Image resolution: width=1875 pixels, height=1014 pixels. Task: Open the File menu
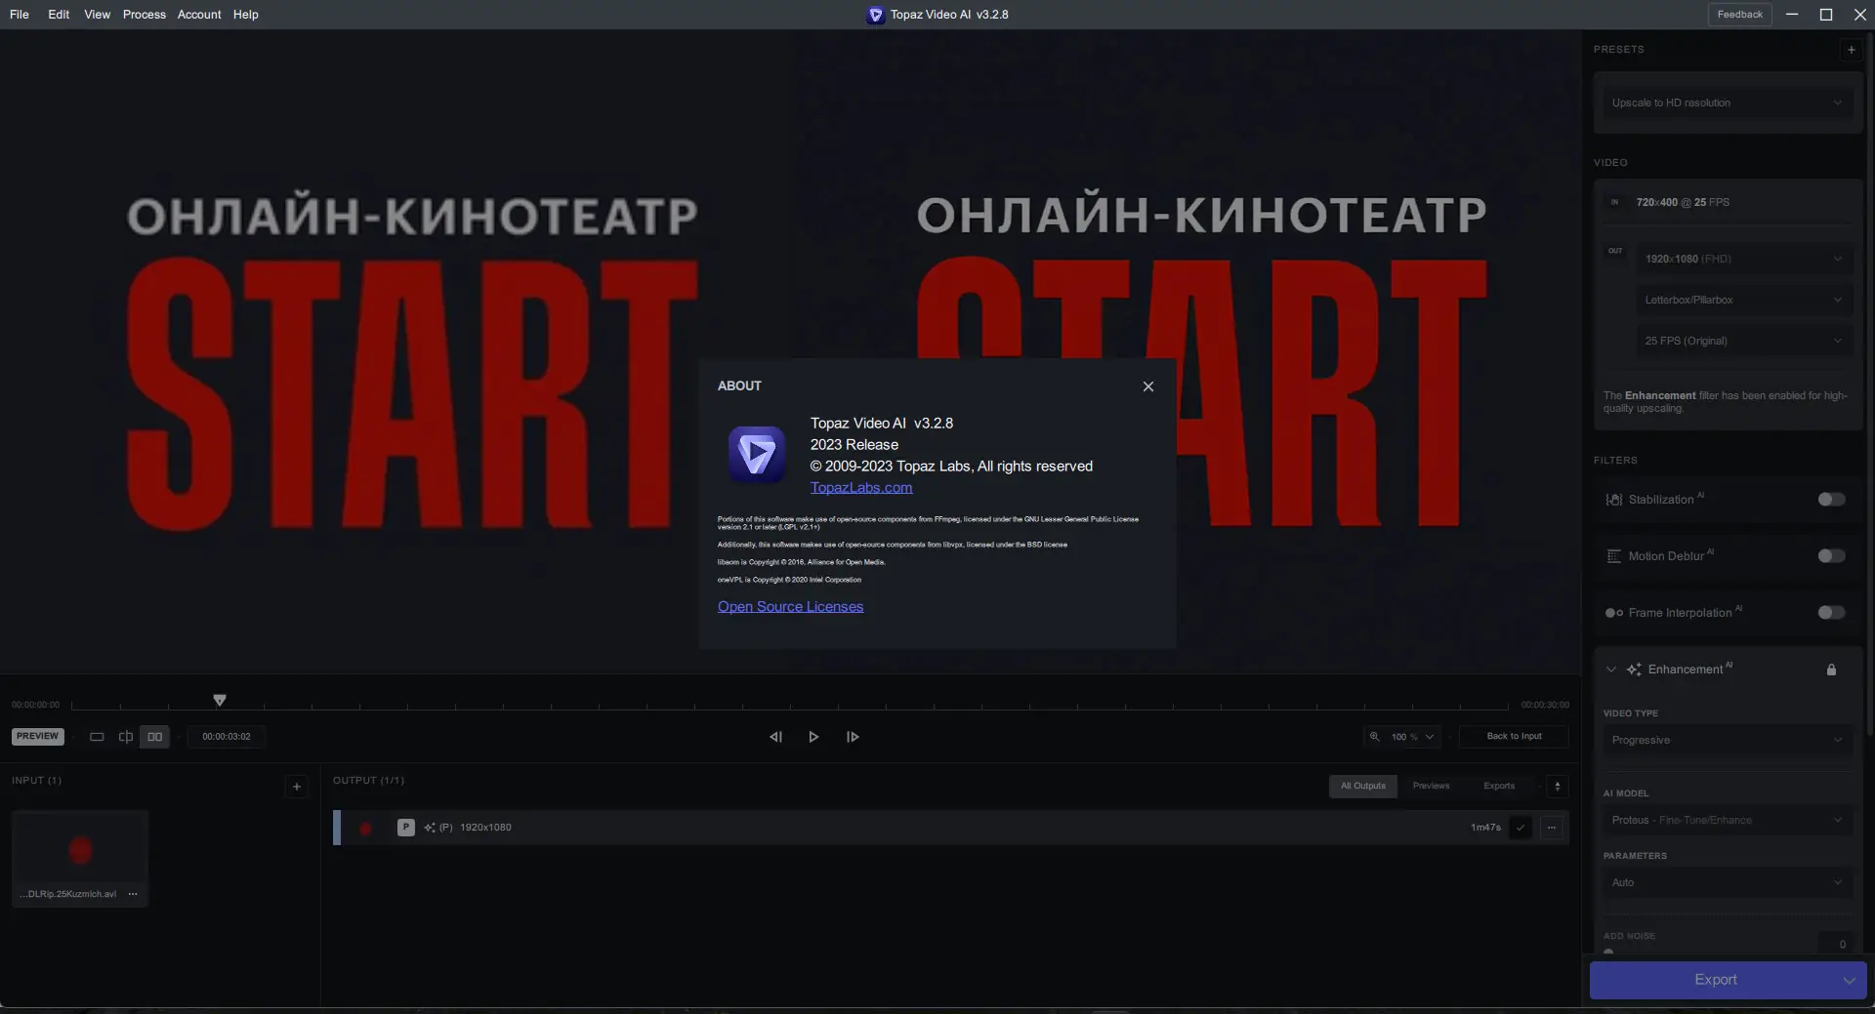(20, 15)
